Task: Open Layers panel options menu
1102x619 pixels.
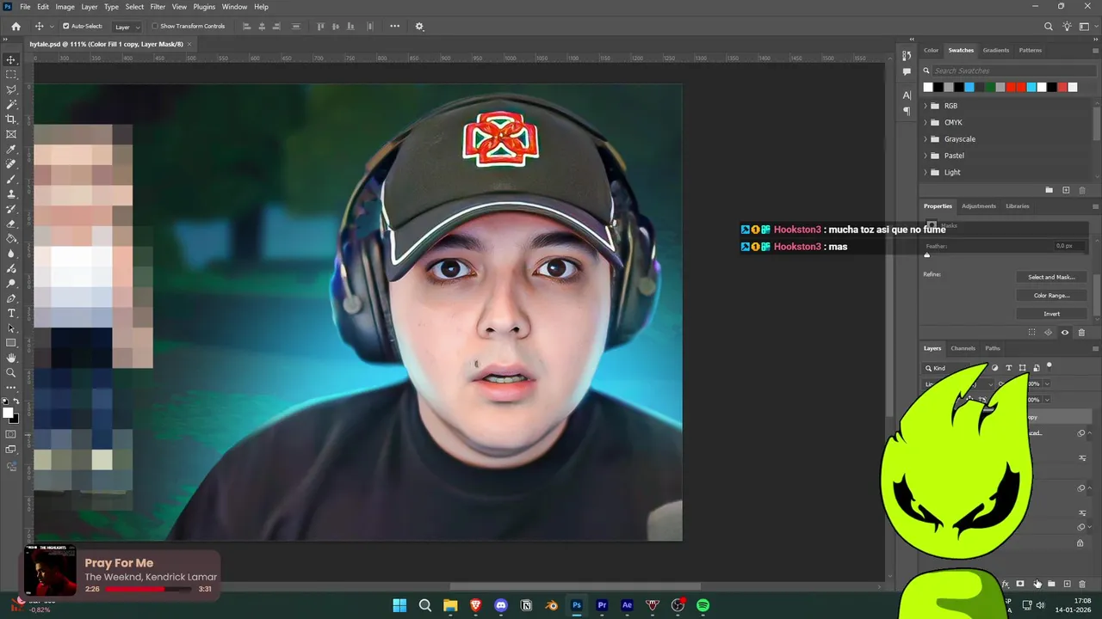Action: [1096, 349]
